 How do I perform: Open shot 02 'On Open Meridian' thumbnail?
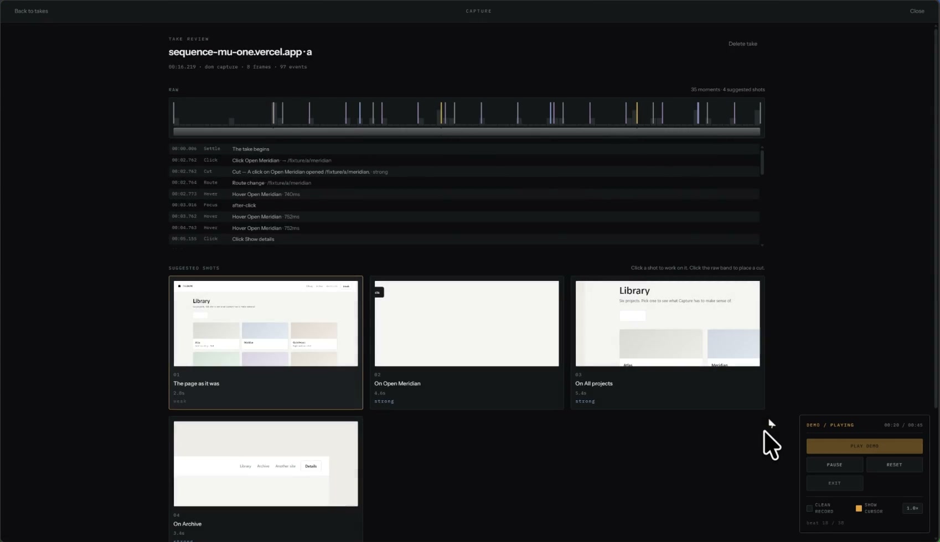coord(467,324)
